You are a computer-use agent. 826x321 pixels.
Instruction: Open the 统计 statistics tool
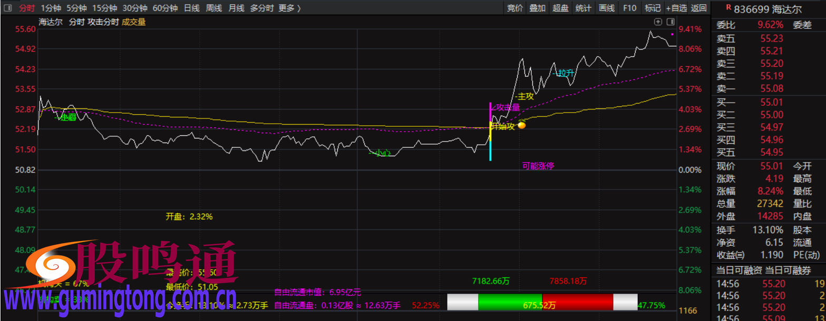coord(583,8)
